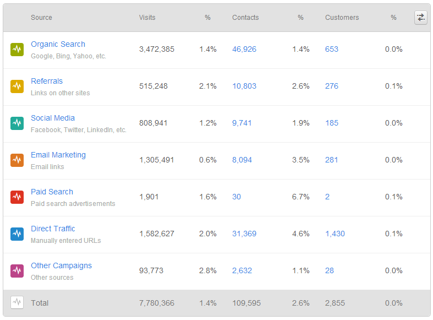Click the teal Social Media chart icon
The height and width of the screenshot is (320, 433).
[x=17, y=123]
